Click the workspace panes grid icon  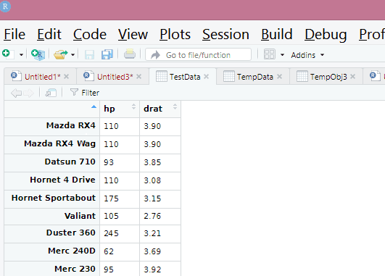[x=269, y=54]
